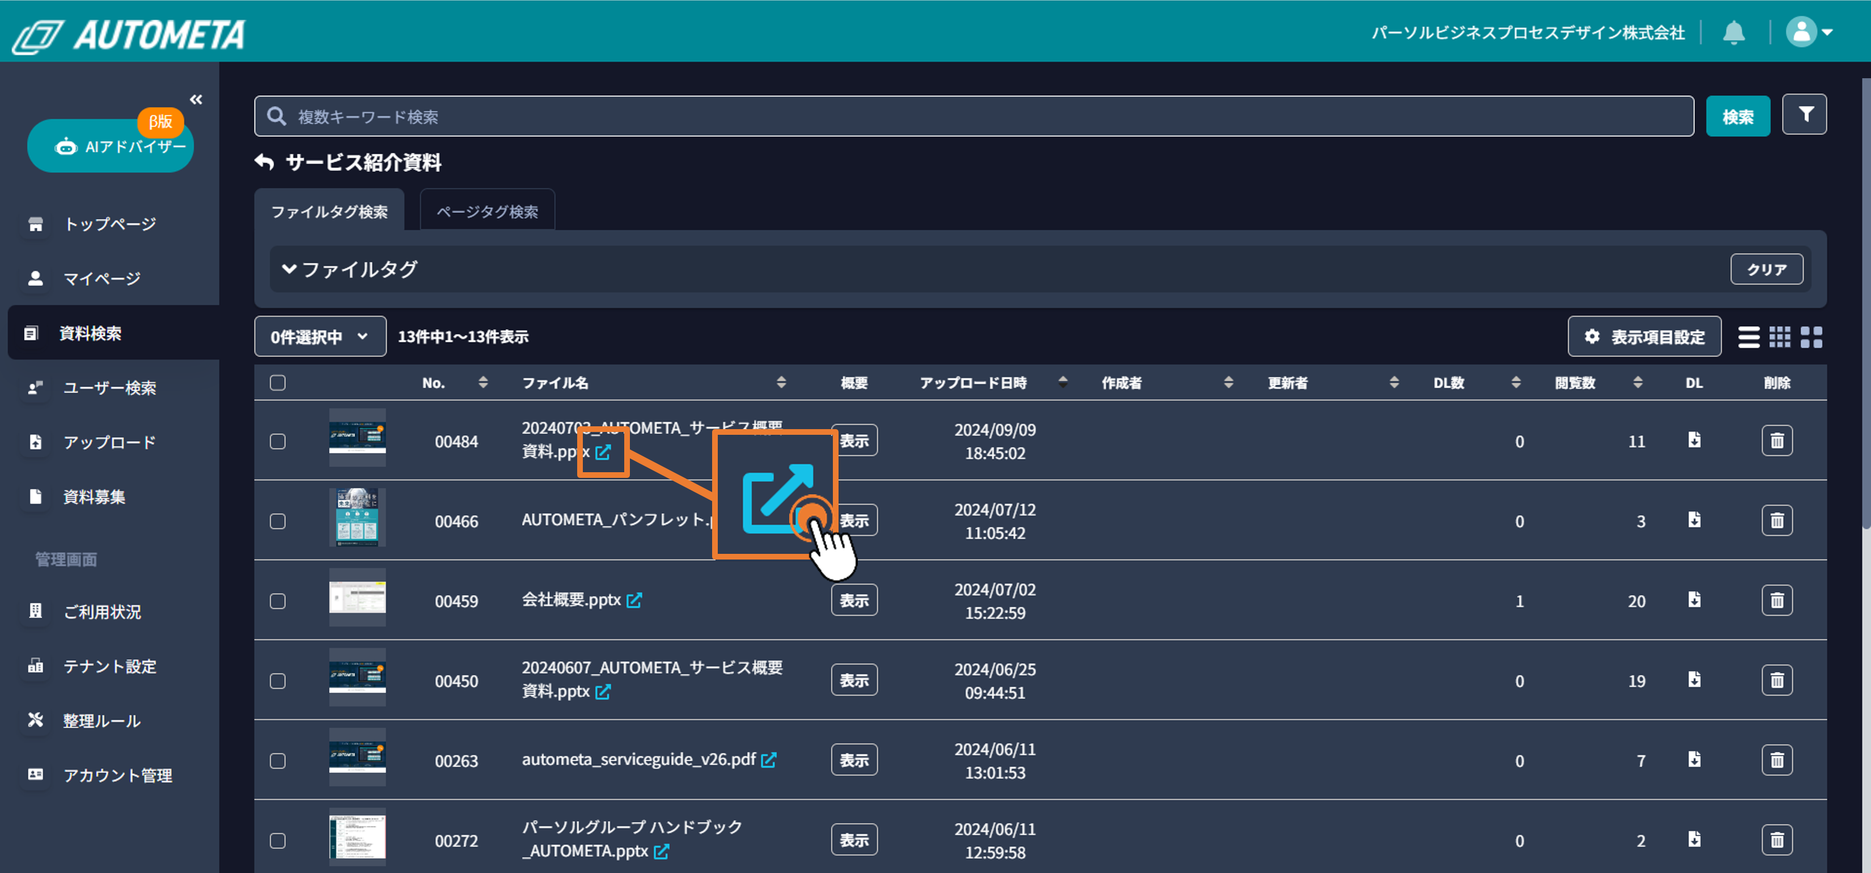
Task: Tick the select-all header checkbox
Action: point(277,383)
